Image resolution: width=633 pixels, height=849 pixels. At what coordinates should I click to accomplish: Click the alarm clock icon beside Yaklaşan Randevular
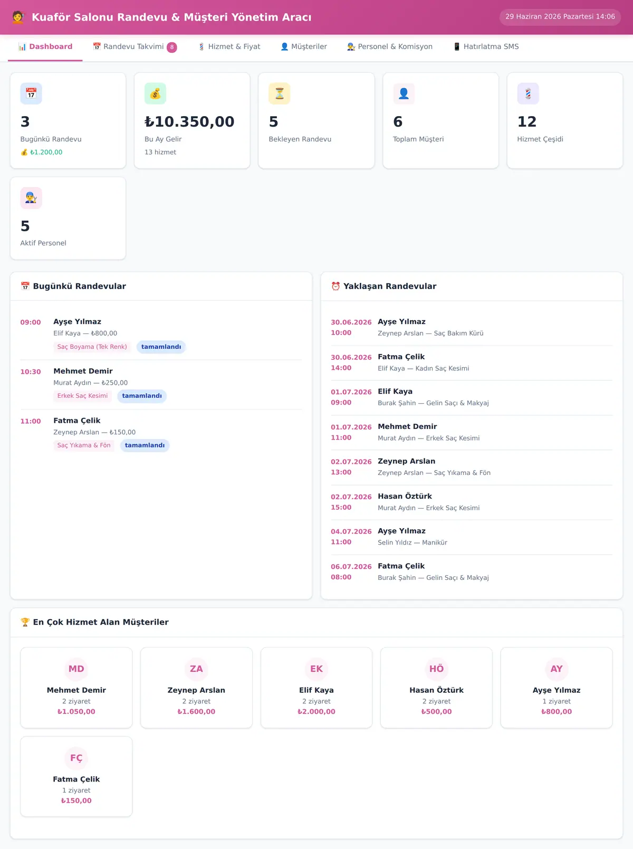(335, 286)
